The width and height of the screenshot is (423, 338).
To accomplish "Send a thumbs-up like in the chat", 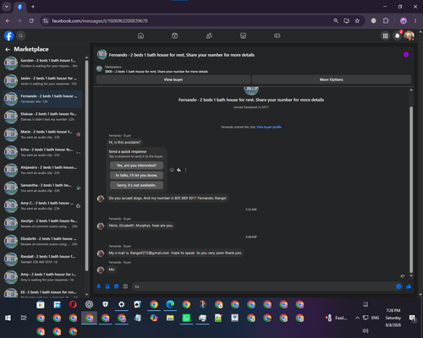I will 409,286.
